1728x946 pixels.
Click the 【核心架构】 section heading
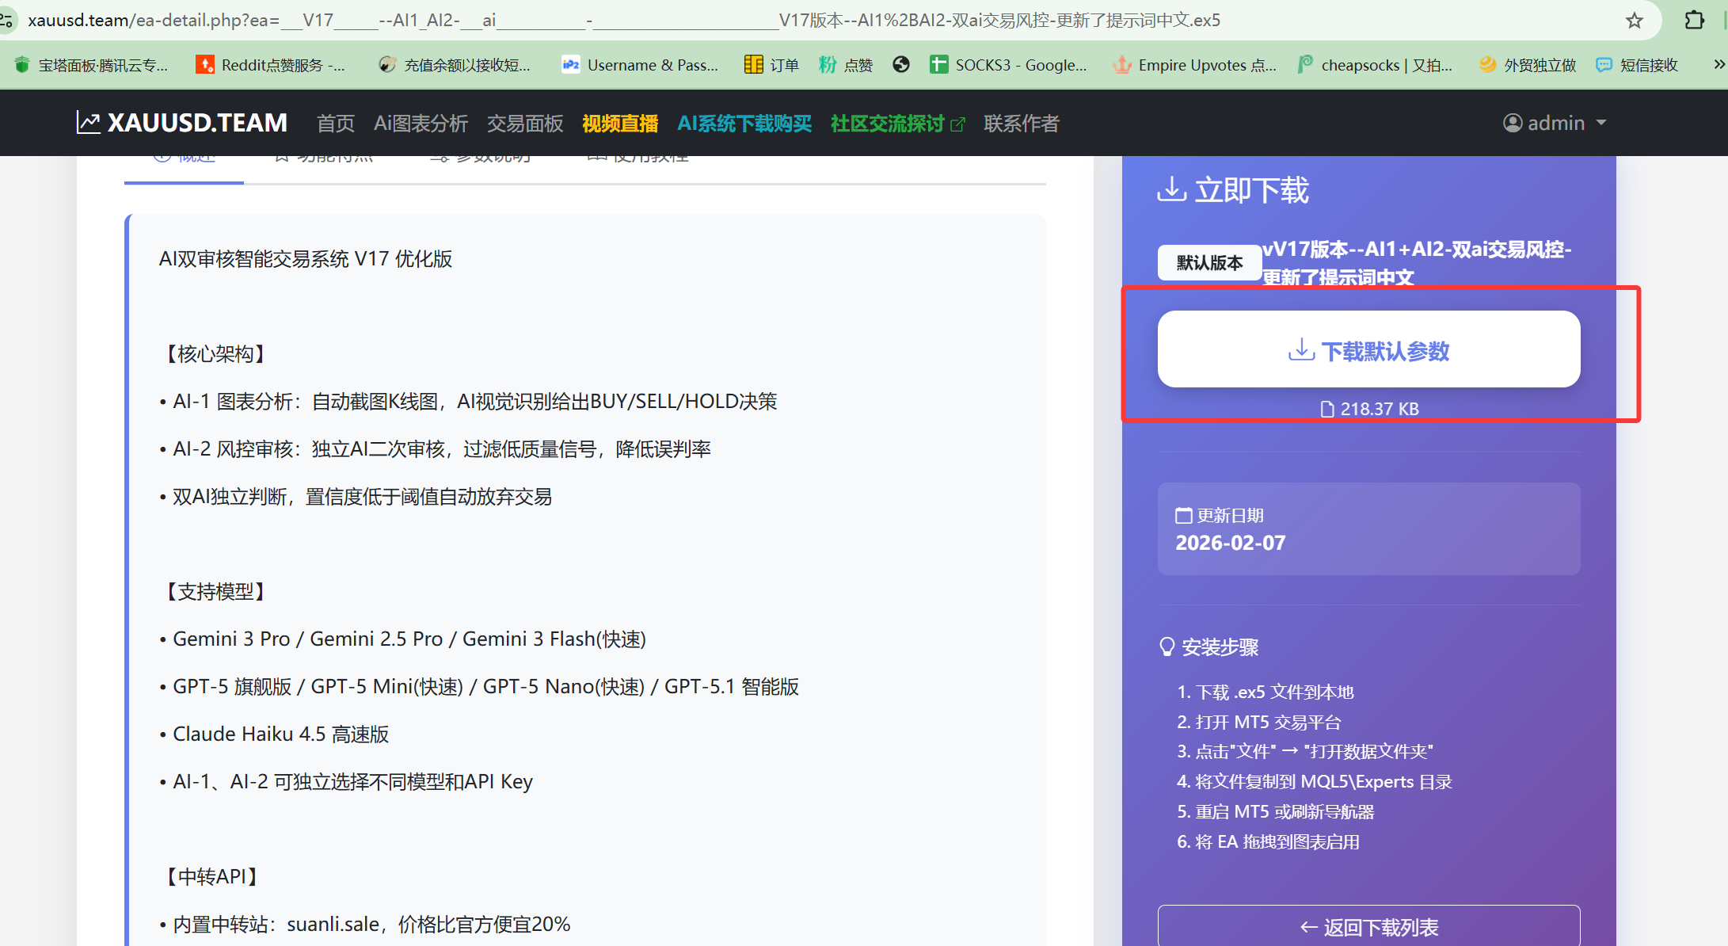tap(215, 354)
